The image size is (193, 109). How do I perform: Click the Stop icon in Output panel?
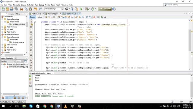tap(30, 83)
